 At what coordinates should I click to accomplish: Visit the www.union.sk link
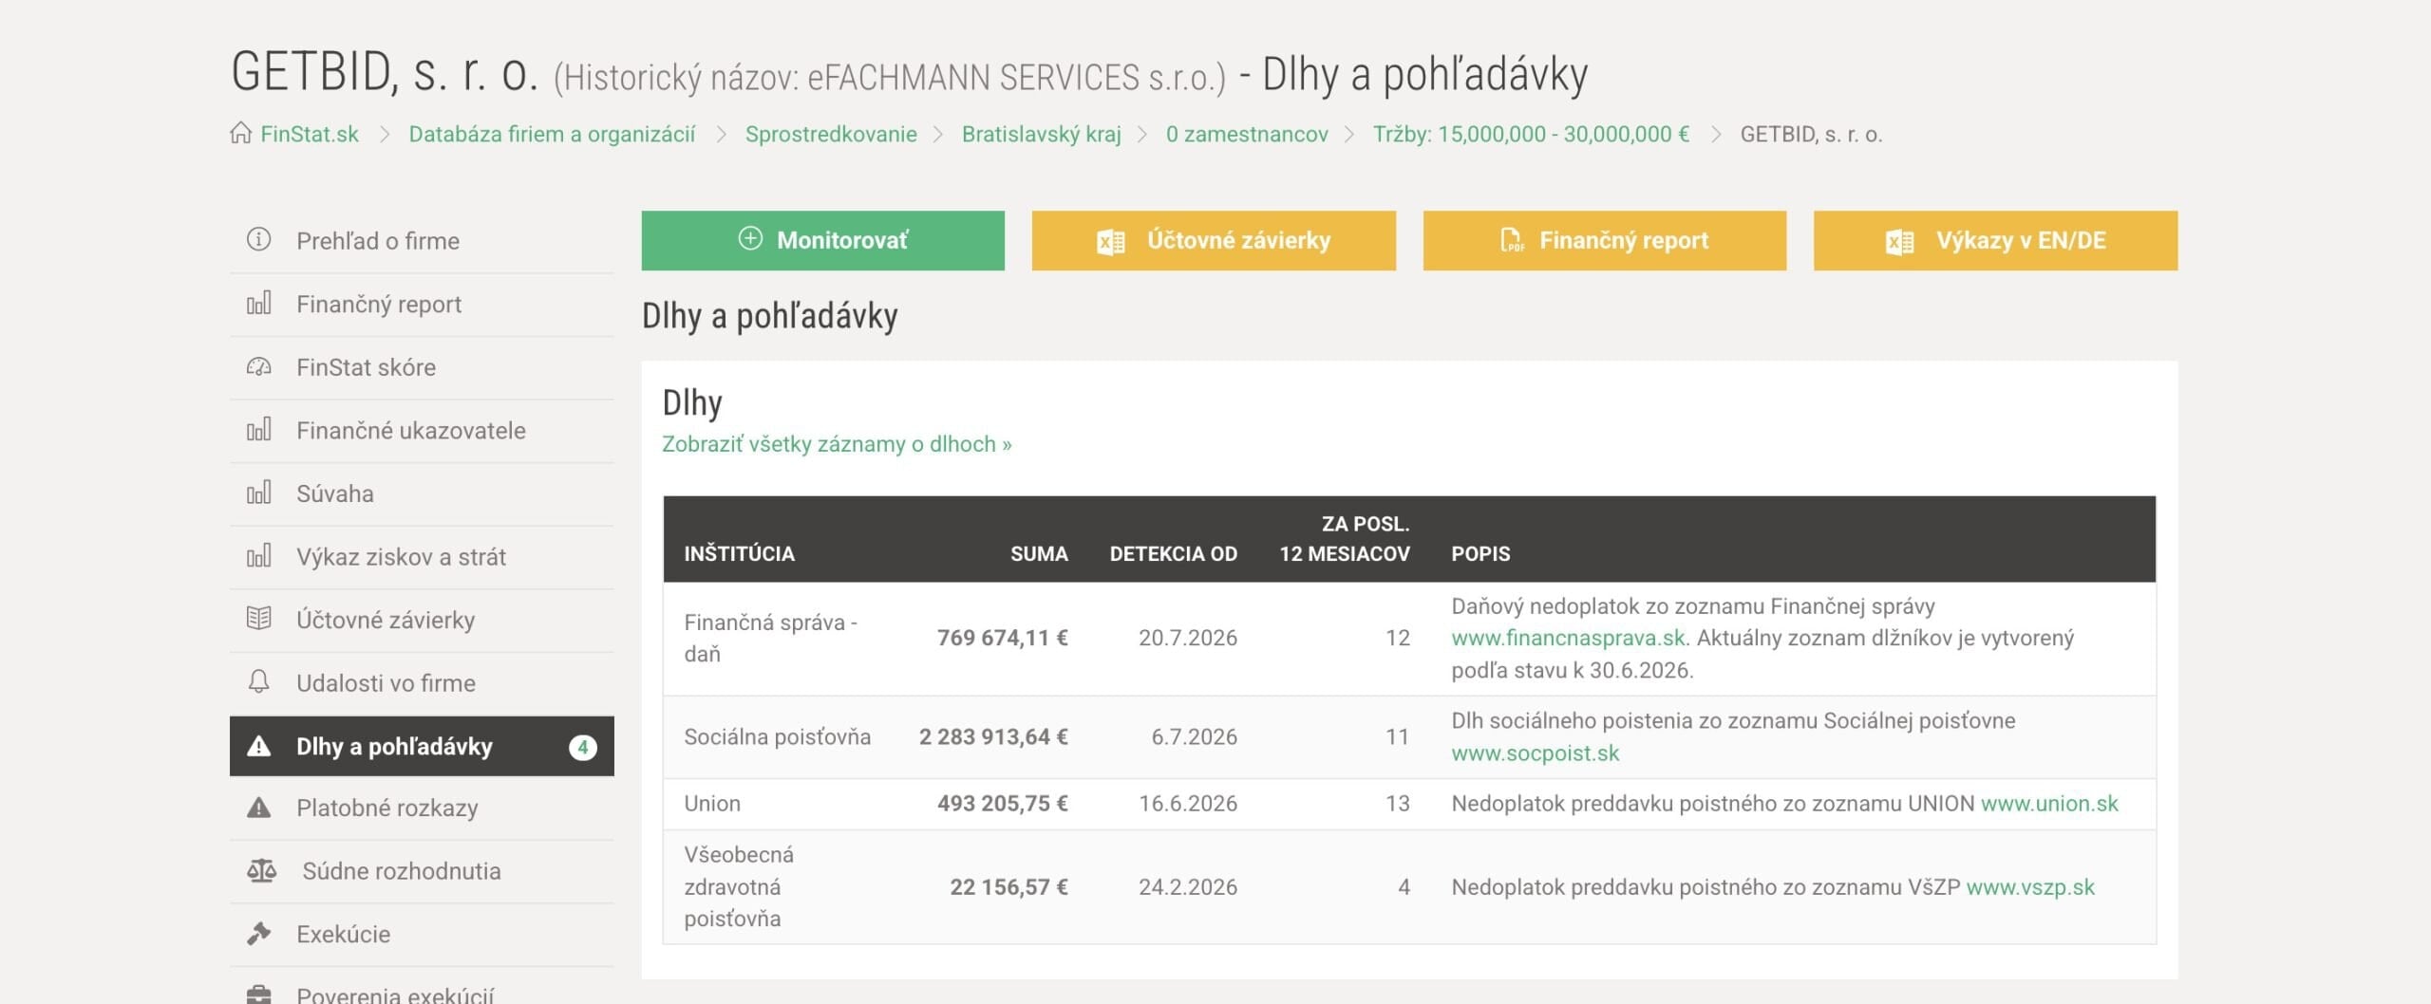[2049, 803]
